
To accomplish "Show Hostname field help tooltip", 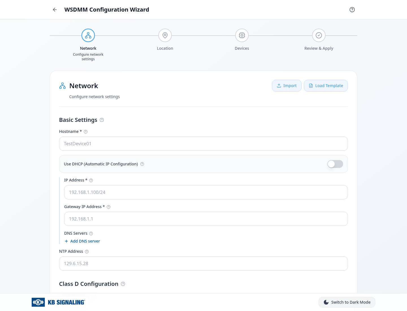I will tap(86, 132).
